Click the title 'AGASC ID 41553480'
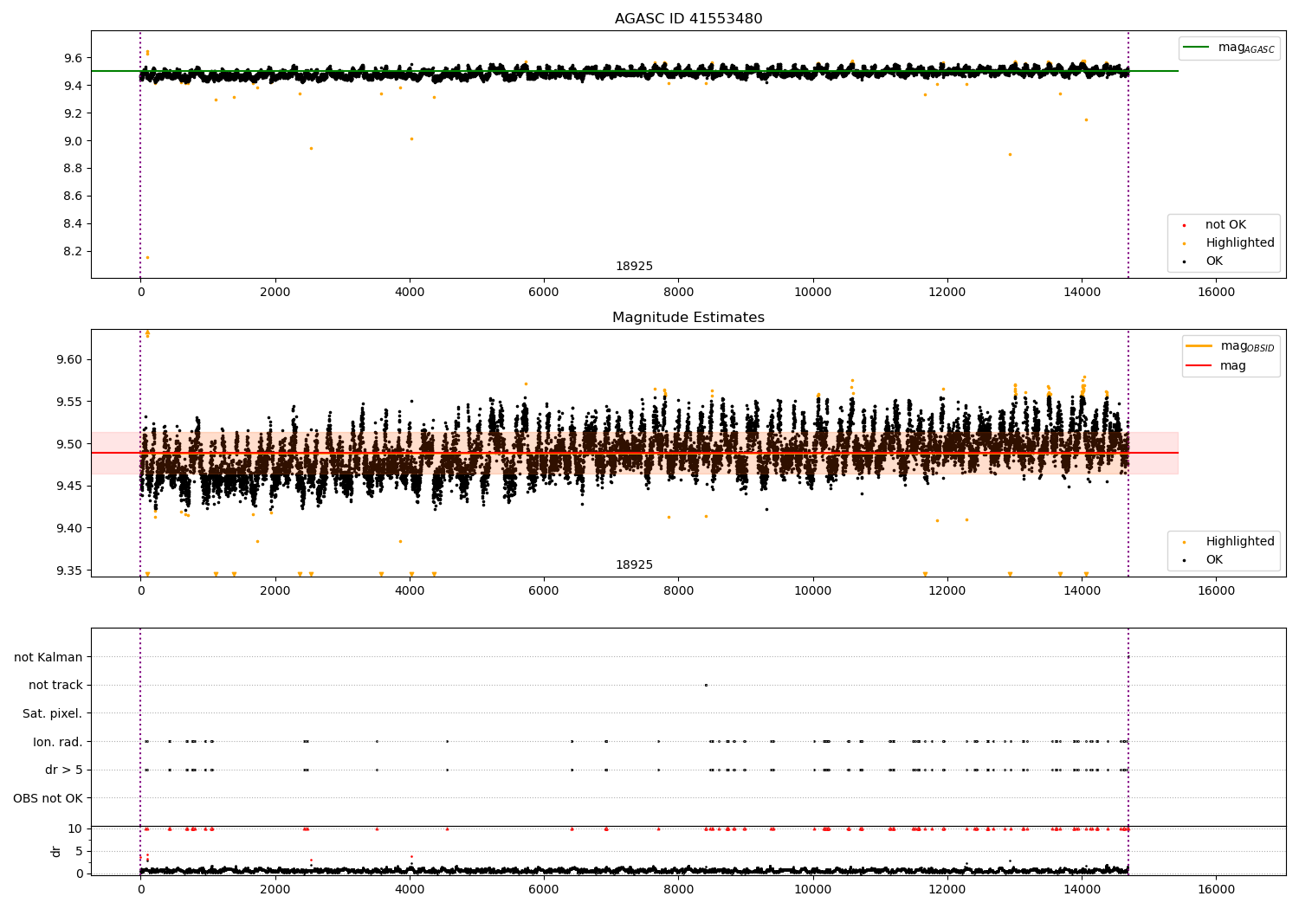This screenshot has height=909, width=1299. click(x=688, y=19)
